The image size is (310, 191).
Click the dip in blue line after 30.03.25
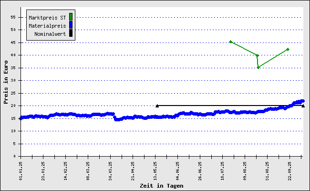[117, 119]
